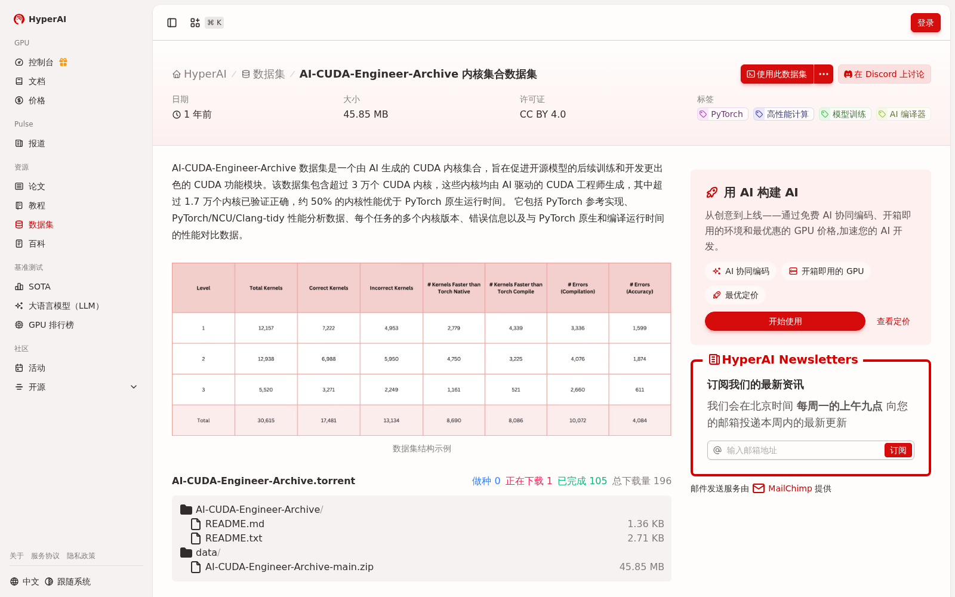Open the 跟随系统 theme selector

68,581
